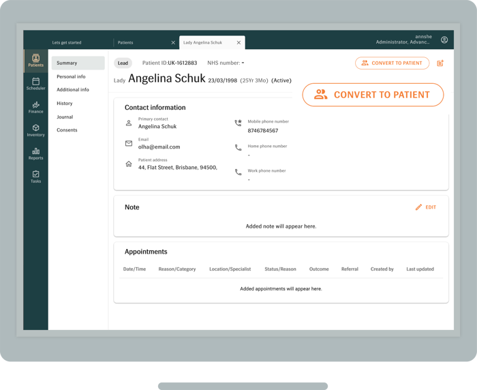The height and width of the screenshot is (390, 477).
Task: Open the Patients module in sidebar
Action: 36,61
